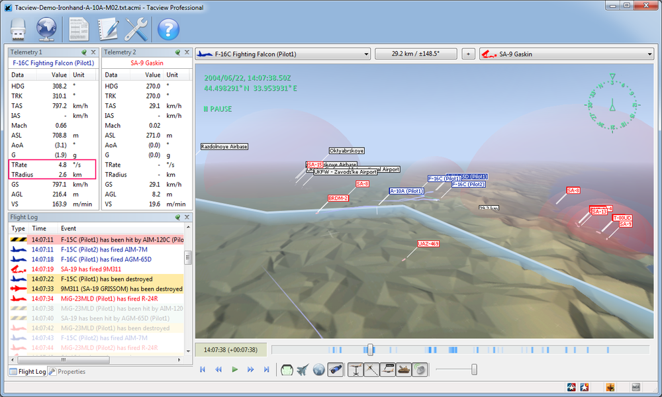The width and height of the screenshot is (662, 397).
Task: Toggle the aircraft labels display
Action: point(387,370)
